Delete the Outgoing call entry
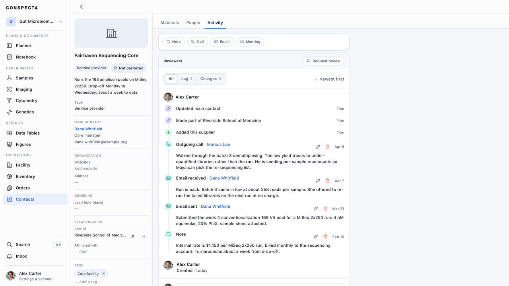 click(327, 147)
